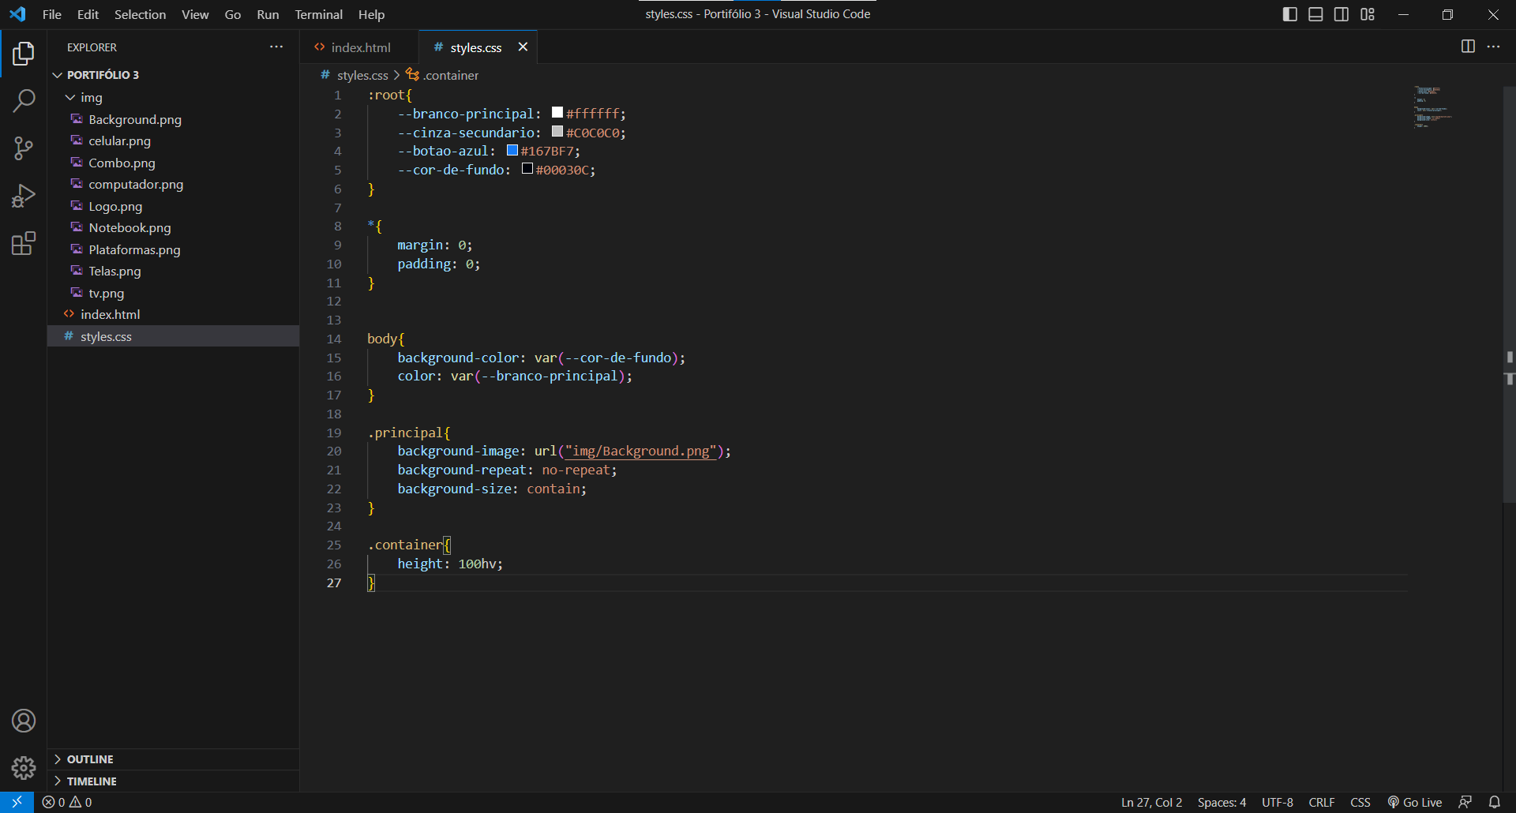Open color picker for #C0C0C0 swatch
The image size is (1516, 813).
(x=557, y=132)
